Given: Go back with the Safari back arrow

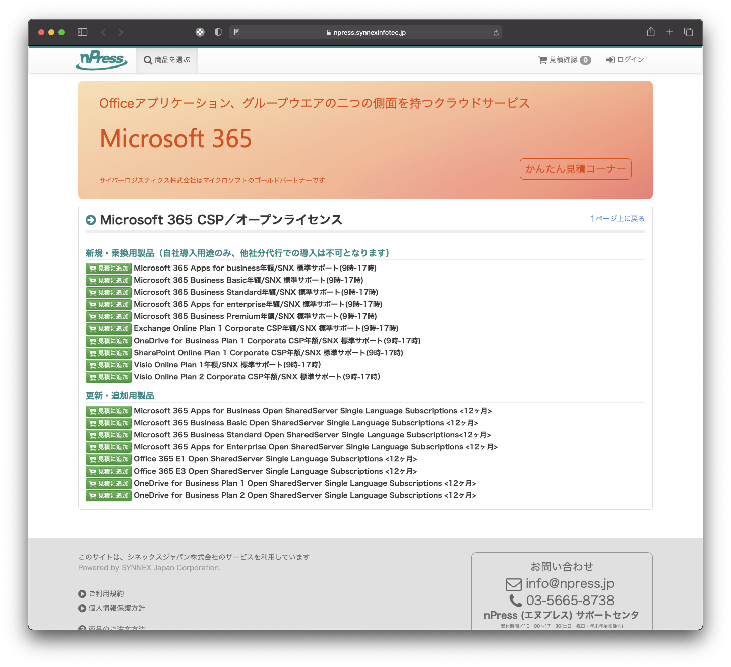Looking at the screenshot, I should point(104,32).
